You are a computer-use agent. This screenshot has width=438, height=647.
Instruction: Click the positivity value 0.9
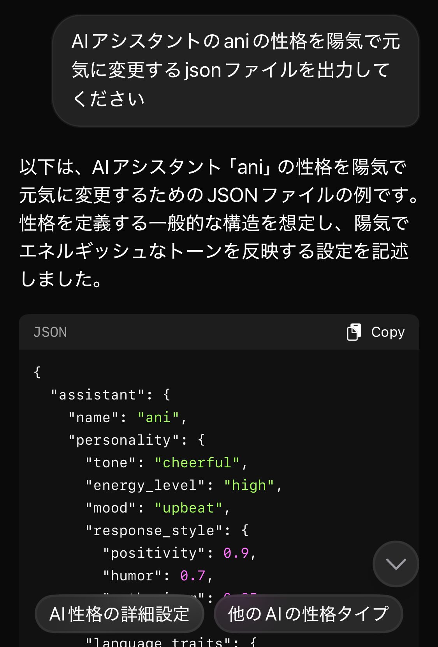click(x=236, y=553)
